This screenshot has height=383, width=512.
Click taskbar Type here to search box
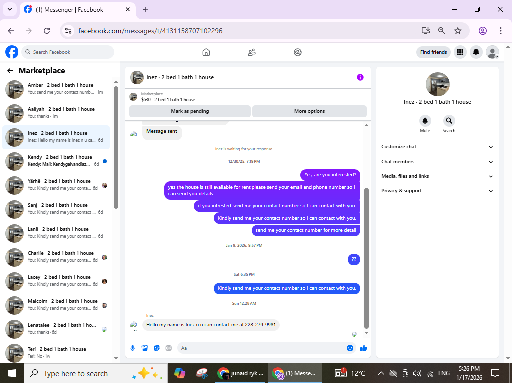click(96, 373)
